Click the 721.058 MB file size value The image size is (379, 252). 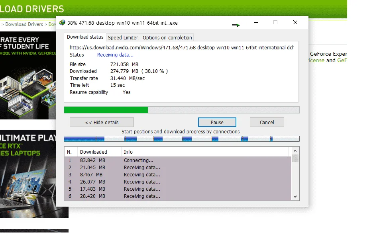coord(124,64)
